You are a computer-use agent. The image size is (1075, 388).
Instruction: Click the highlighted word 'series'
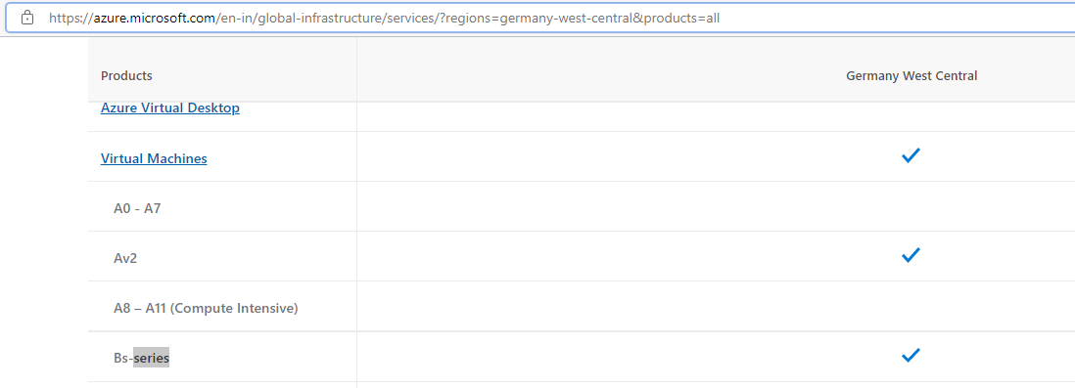151,358
